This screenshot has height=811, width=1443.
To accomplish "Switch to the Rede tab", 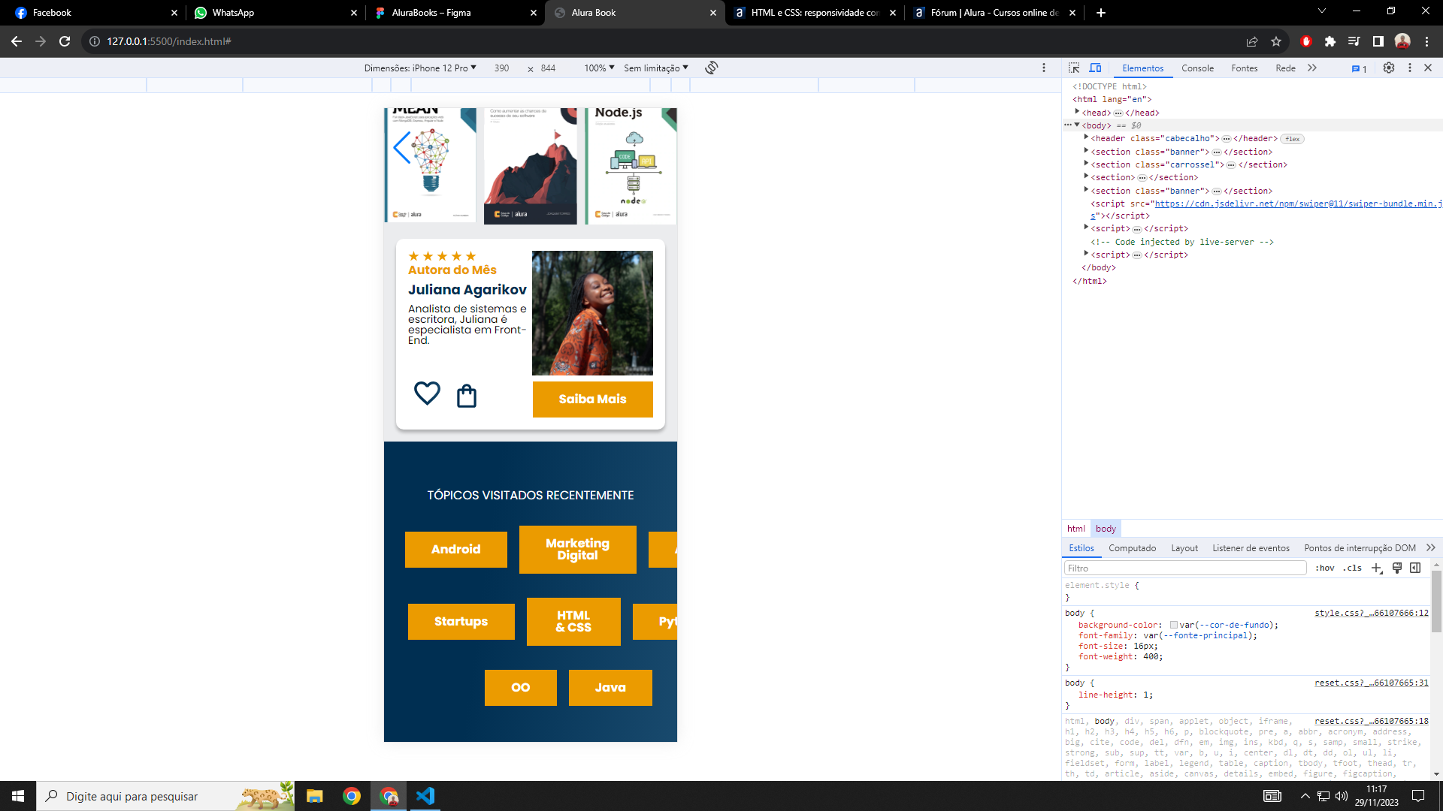I will click(1285, 68).
